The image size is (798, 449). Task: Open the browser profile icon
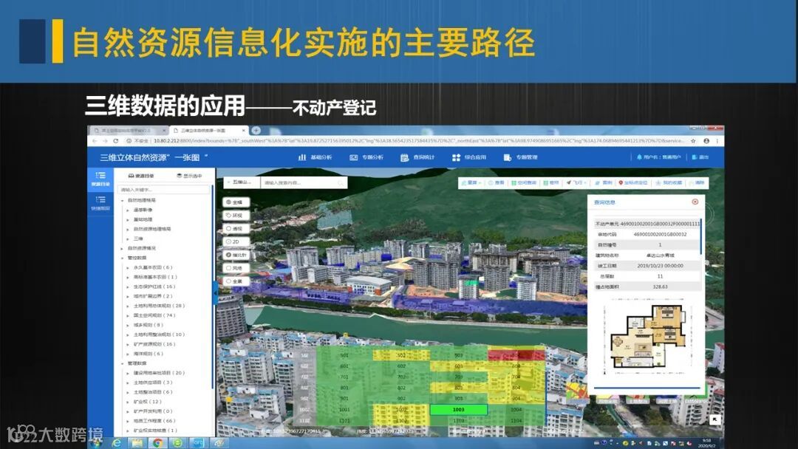706,141
